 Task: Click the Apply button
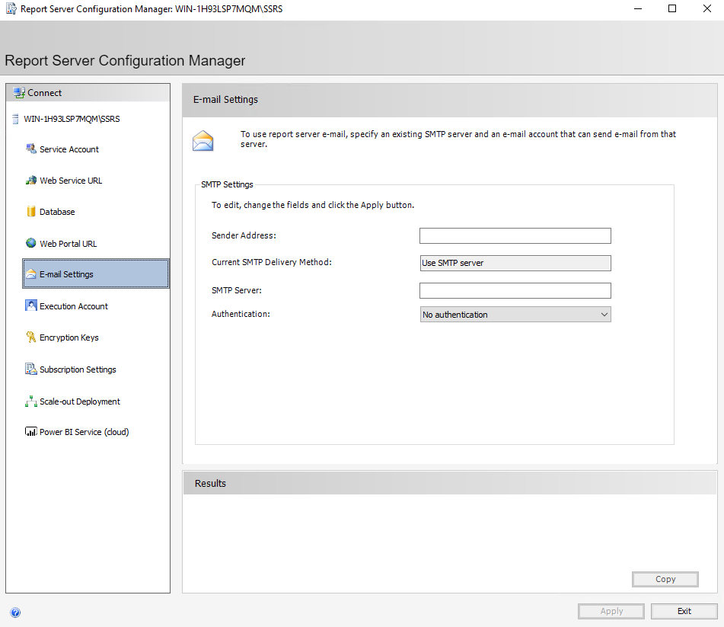coord(611,611)
